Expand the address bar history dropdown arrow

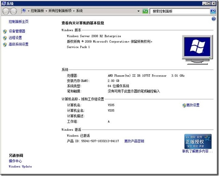point(138,11)
